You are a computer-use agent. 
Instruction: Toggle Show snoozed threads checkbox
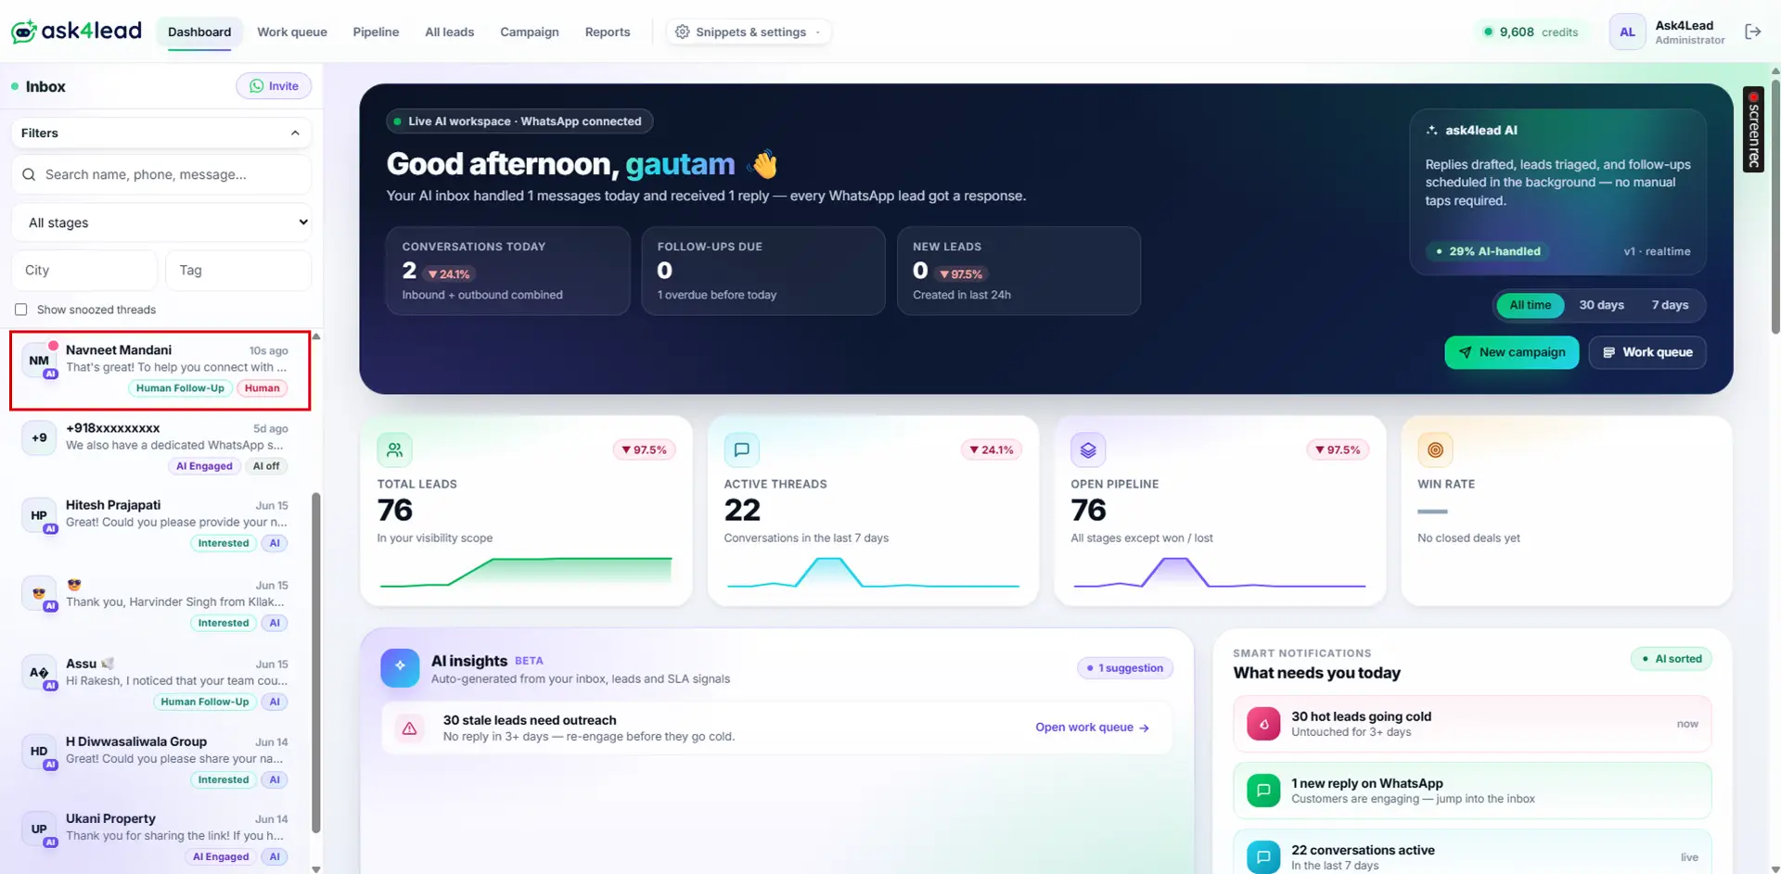(20, 310)
